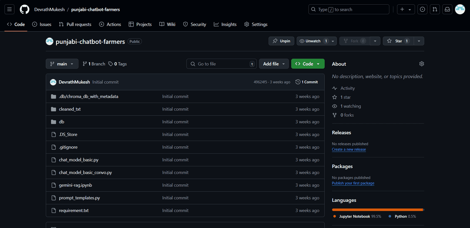Open the Actions tab
Viewport: 470px width, 228px height.
(x=110, y=24)
